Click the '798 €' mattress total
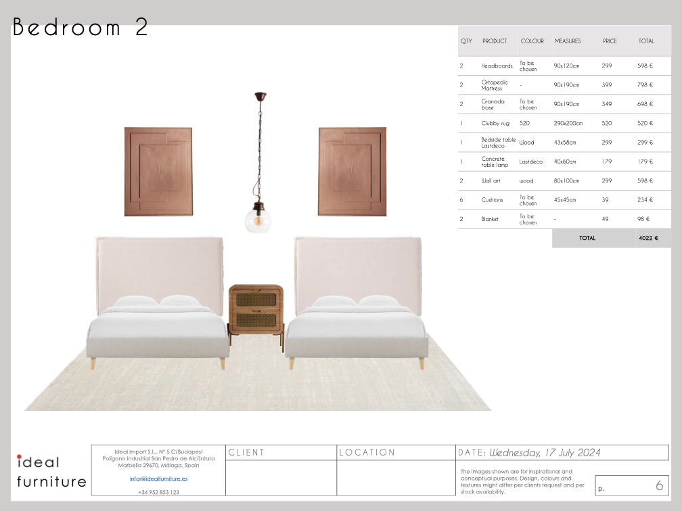The width and height of the screenshot is (682, 511). click(x=645, y=84)
